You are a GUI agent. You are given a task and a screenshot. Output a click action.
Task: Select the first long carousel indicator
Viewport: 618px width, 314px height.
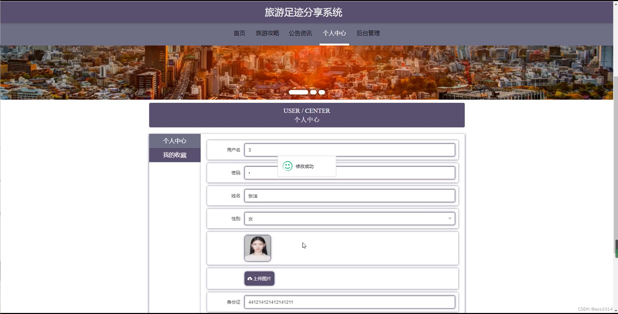[298, 92]
